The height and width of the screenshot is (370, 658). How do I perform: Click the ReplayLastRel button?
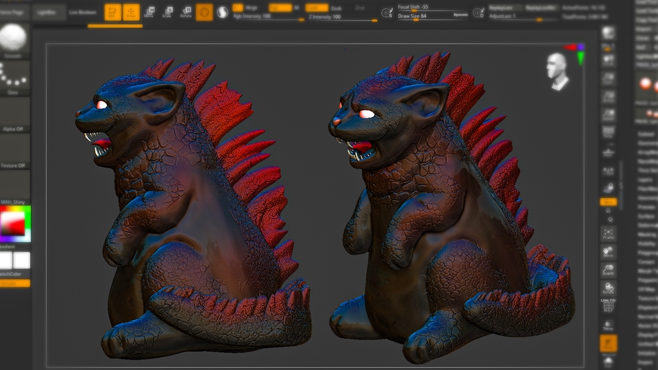point(541,8)
